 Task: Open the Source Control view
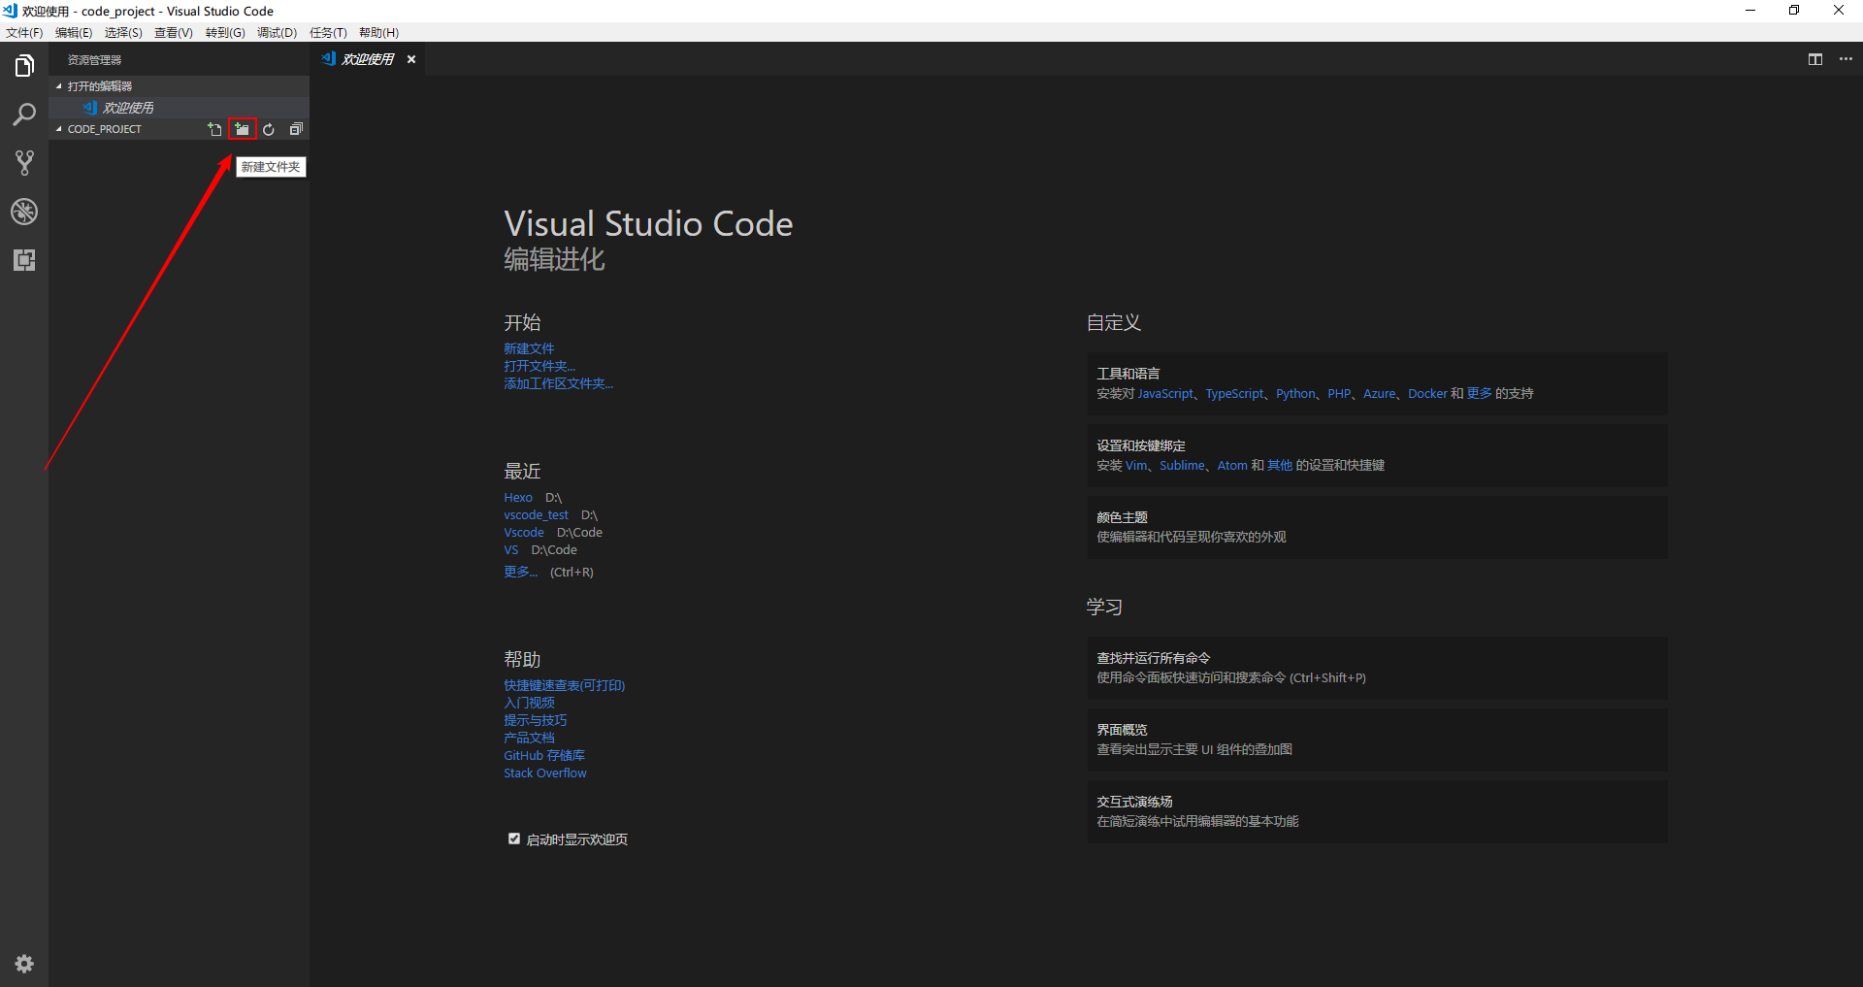pos(24,163)
